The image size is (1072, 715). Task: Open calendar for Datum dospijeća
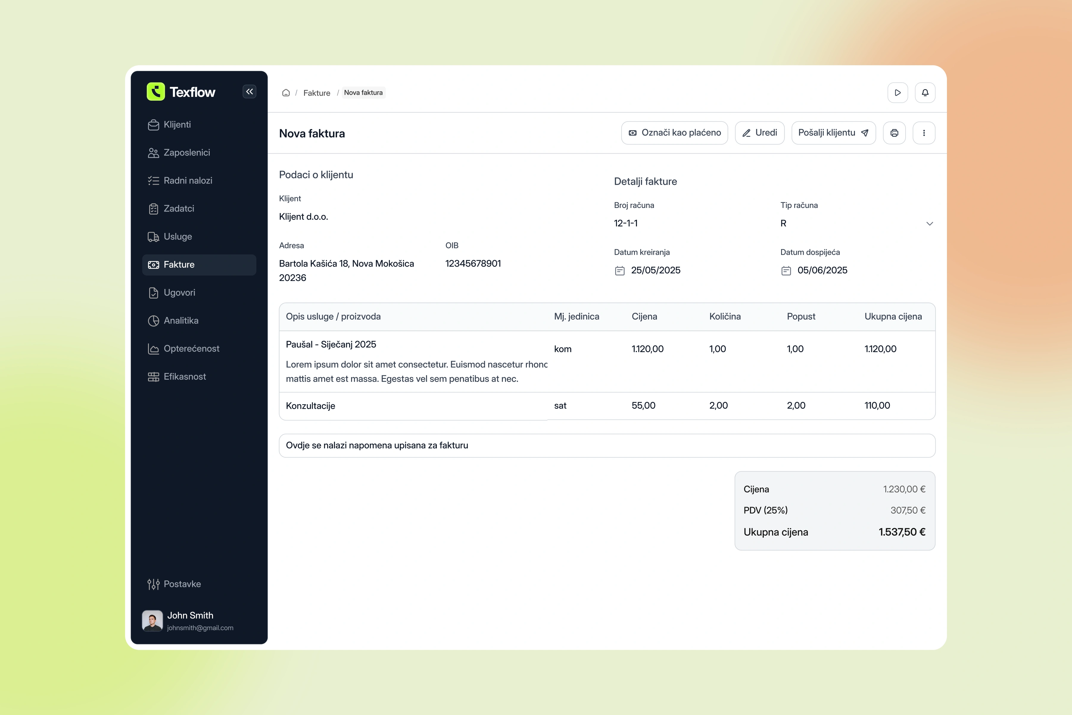[x=786, y=271]
